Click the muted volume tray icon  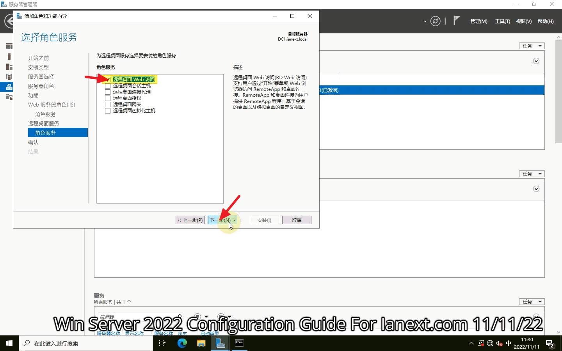499,343
